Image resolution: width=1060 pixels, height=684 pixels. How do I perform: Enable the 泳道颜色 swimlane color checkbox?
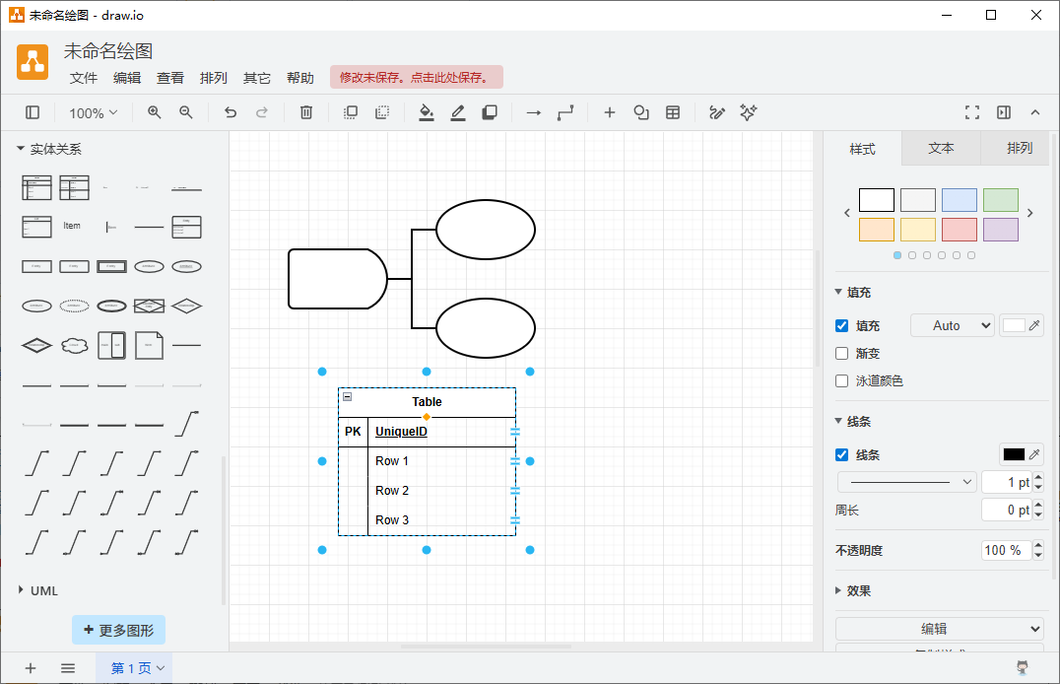coord(841,380)
